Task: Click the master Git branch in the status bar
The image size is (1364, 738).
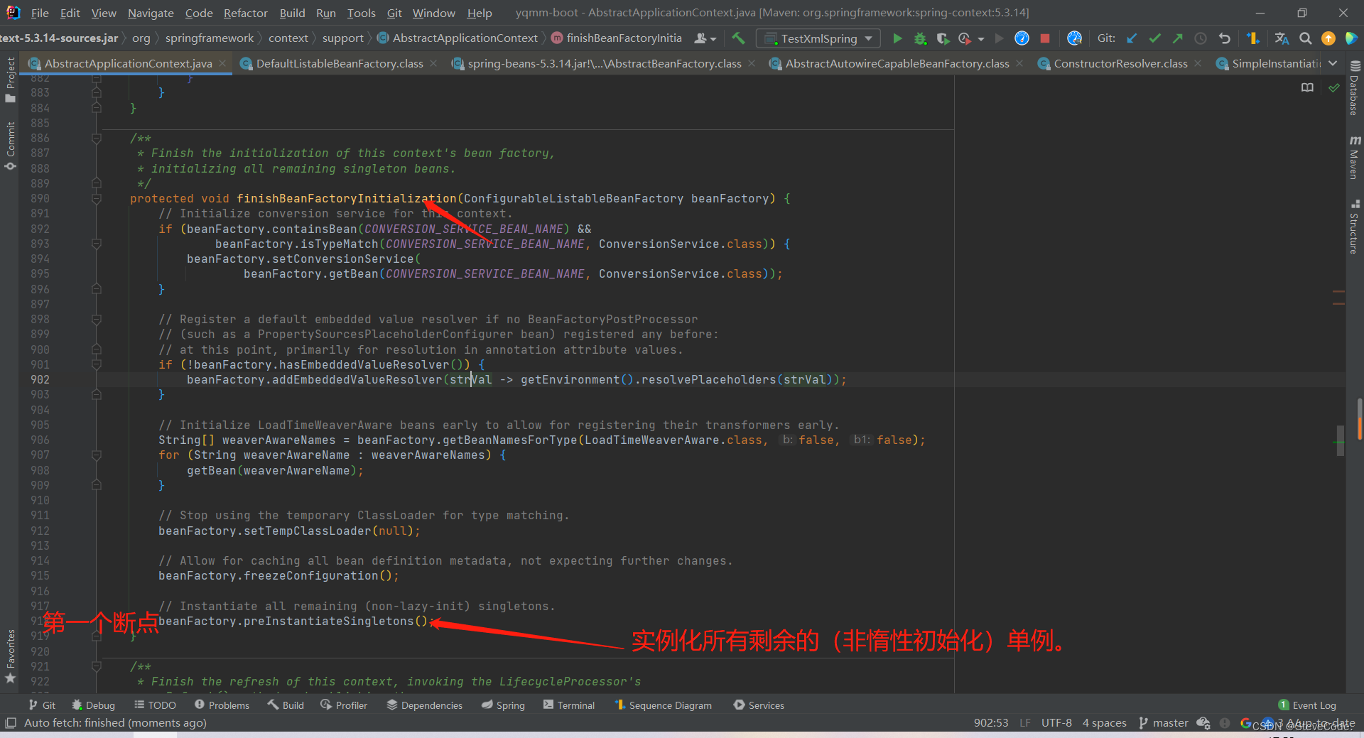Action: tap(1164, 723)
